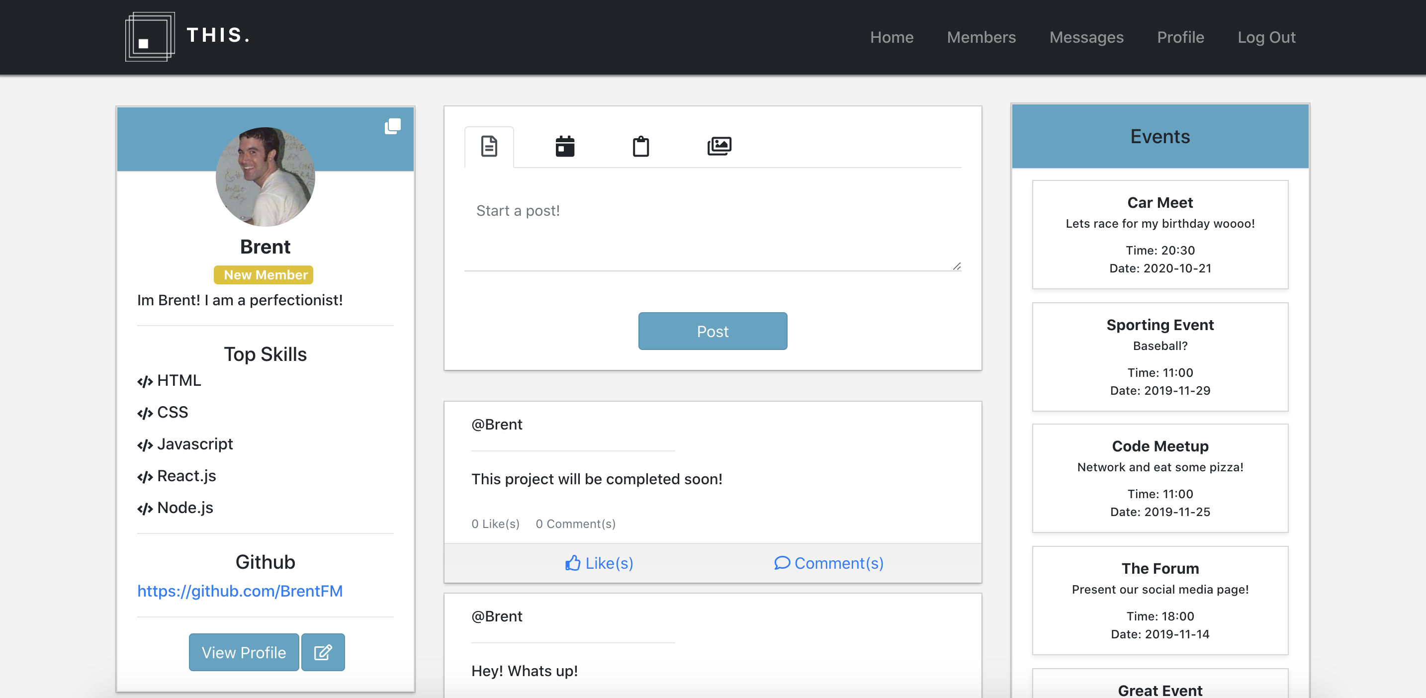Click the THIS. brand text
1426x698 pixels.
[218, 35]
